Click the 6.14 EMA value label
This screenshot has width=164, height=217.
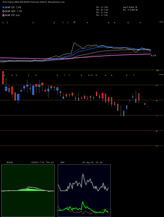153,56
